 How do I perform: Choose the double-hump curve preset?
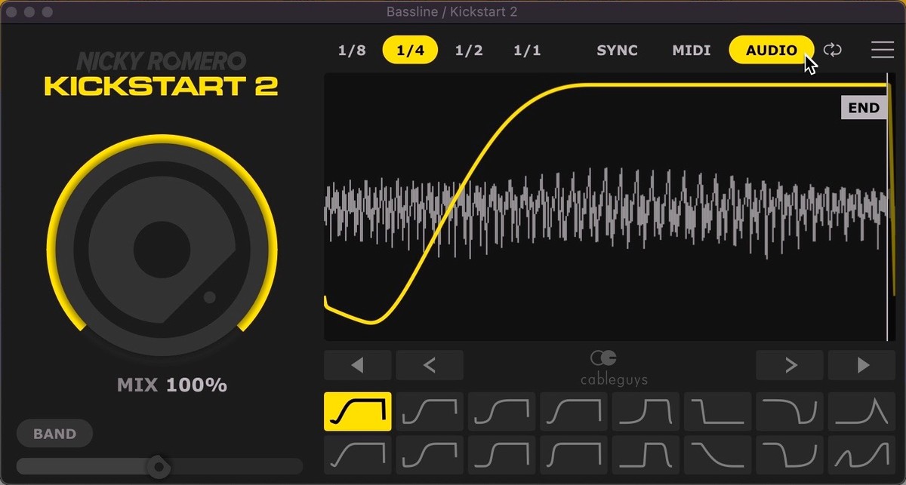click(861, 455)
